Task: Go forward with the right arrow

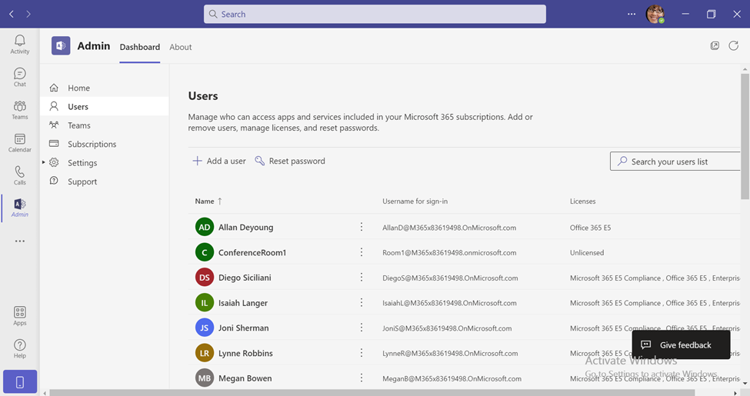Action: [28, 14]
